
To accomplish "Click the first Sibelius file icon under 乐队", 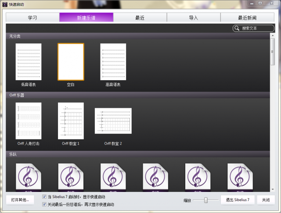I will [29, 177].
